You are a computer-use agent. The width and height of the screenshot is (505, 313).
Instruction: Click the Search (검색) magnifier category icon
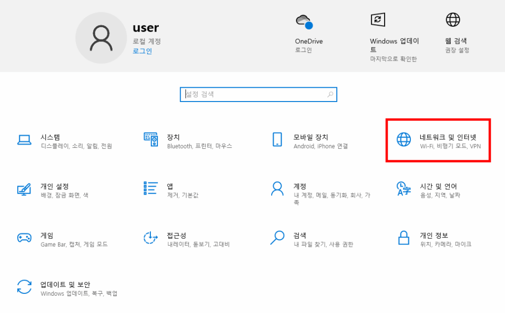click(x=277, y=238)
